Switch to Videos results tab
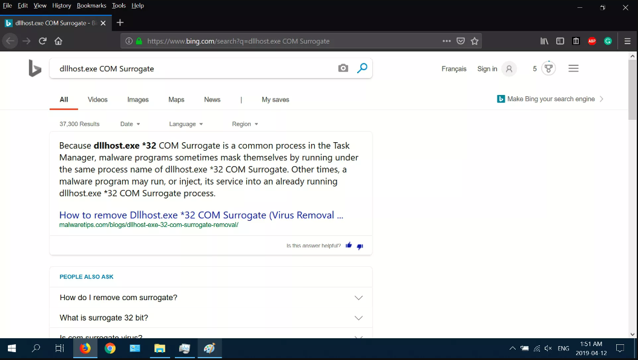 [97, 100]
